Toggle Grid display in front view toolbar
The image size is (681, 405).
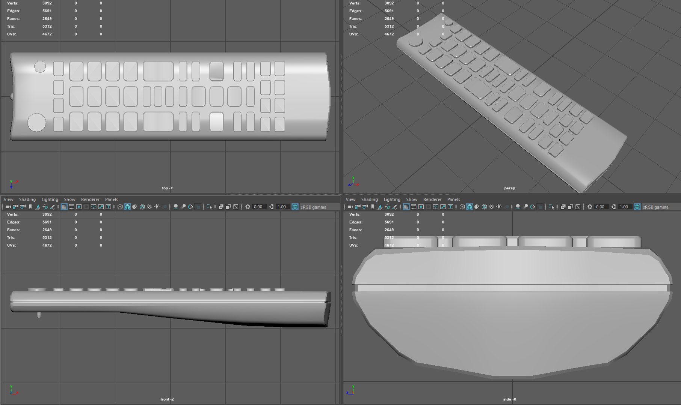(64, 207)
